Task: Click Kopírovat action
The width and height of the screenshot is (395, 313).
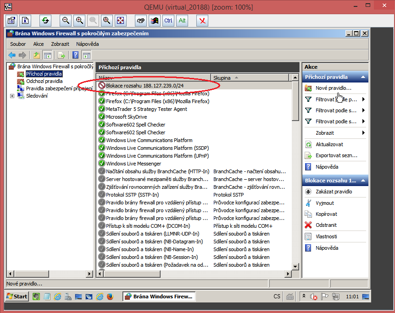Action: click(x=326, y=214)
